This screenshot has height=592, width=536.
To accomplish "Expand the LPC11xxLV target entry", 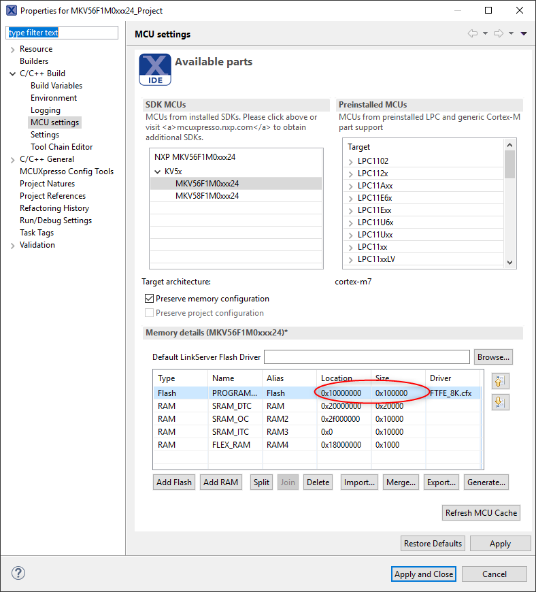I will (351, 259).
